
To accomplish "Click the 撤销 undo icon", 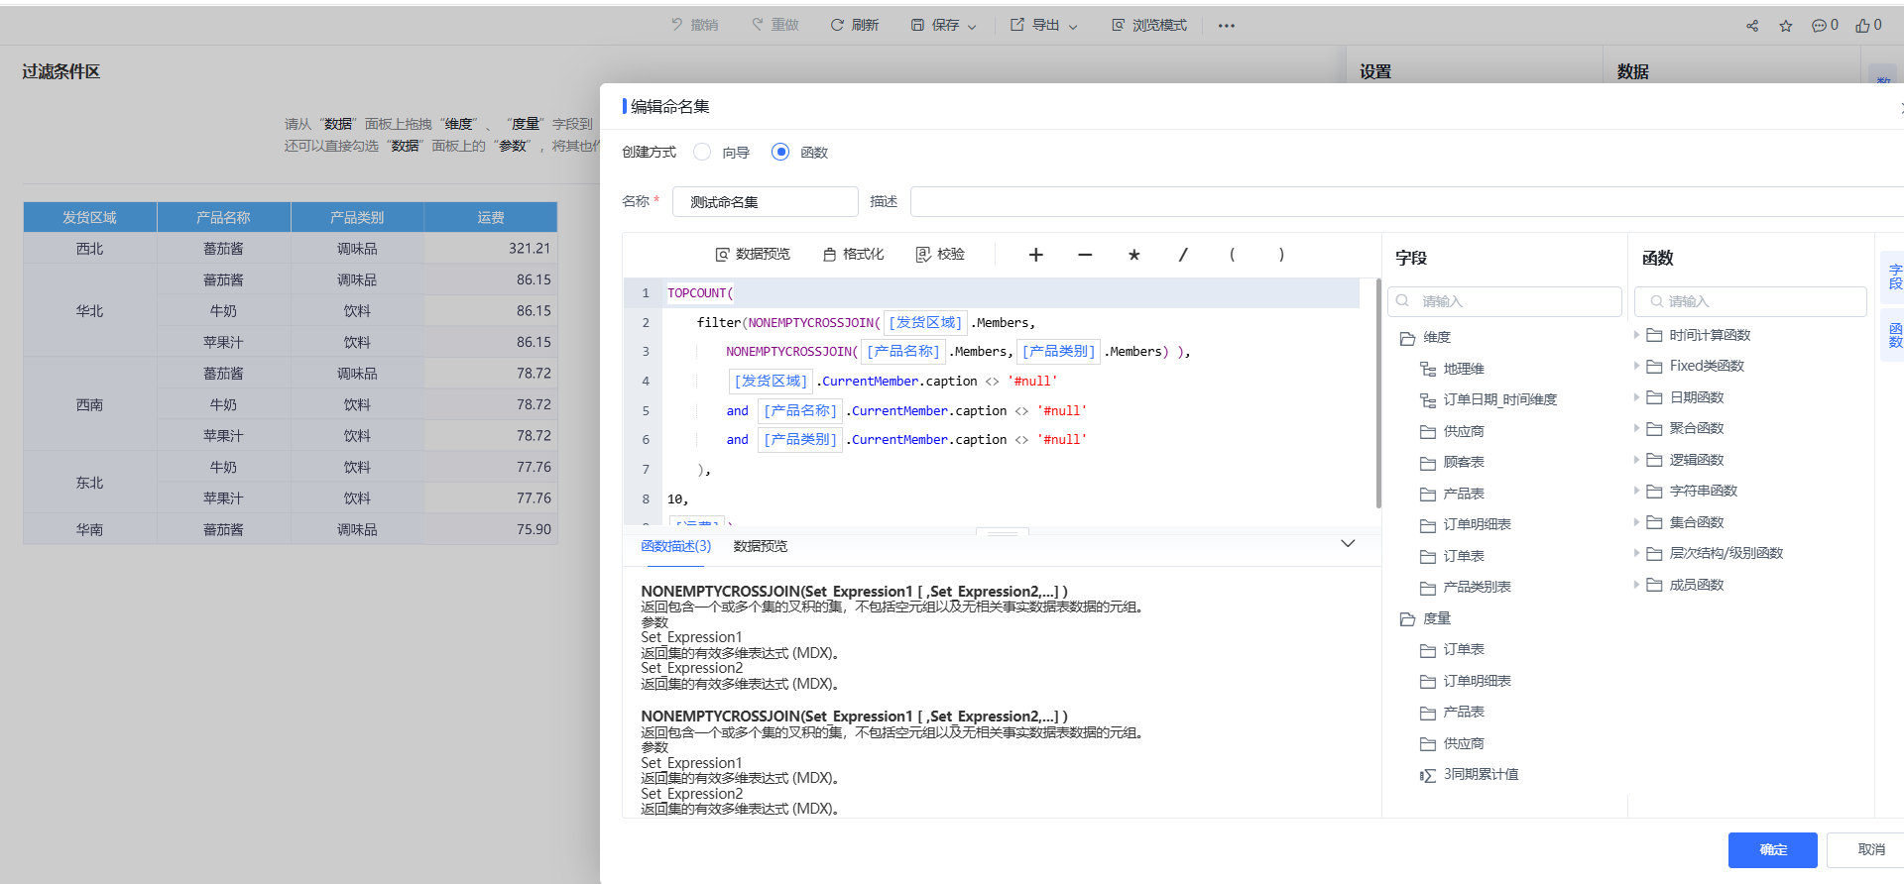I will (676, 25).
